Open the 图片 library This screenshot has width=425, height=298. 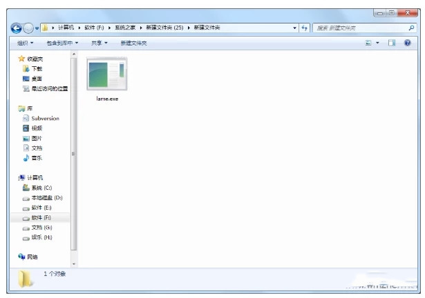tap(37, 139)
